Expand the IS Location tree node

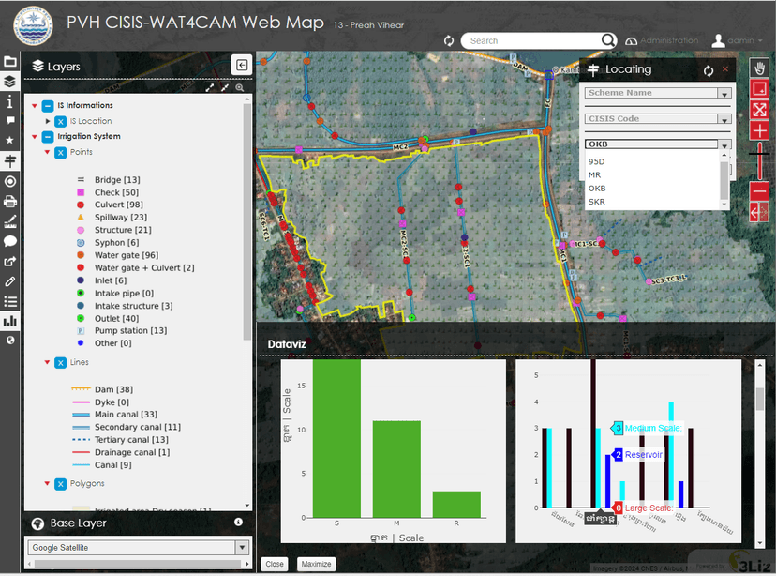48,121
